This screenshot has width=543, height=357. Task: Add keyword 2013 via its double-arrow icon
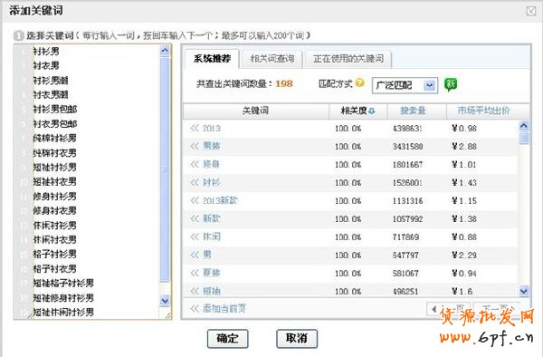point(195,128)
